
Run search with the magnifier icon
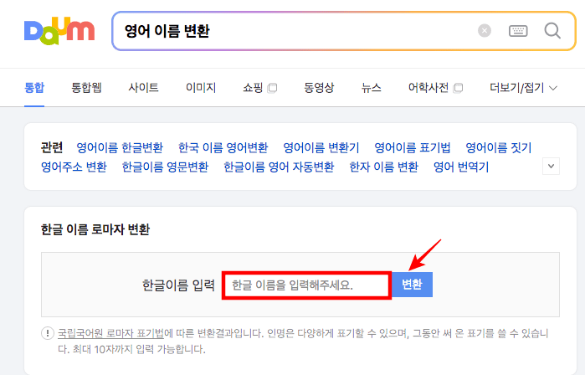click(552, 31)
